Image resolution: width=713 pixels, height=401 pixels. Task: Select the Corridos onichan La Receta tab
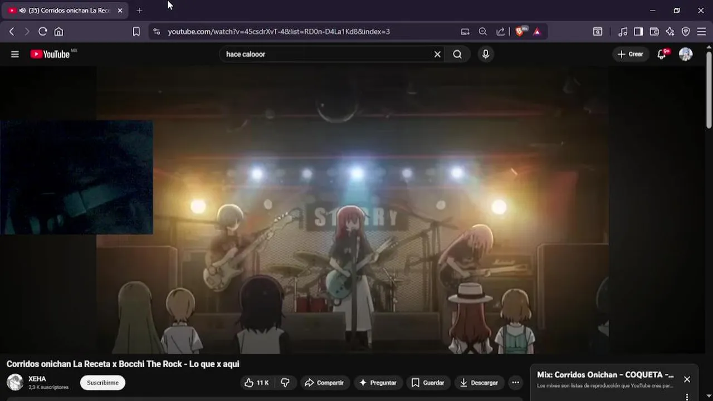(66, 11)
